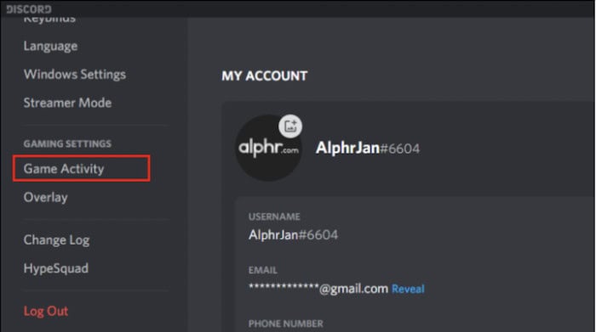This screenshot has height=332, width=596.
Task: Click the username value under USERNAME
Action: (293, 235)
